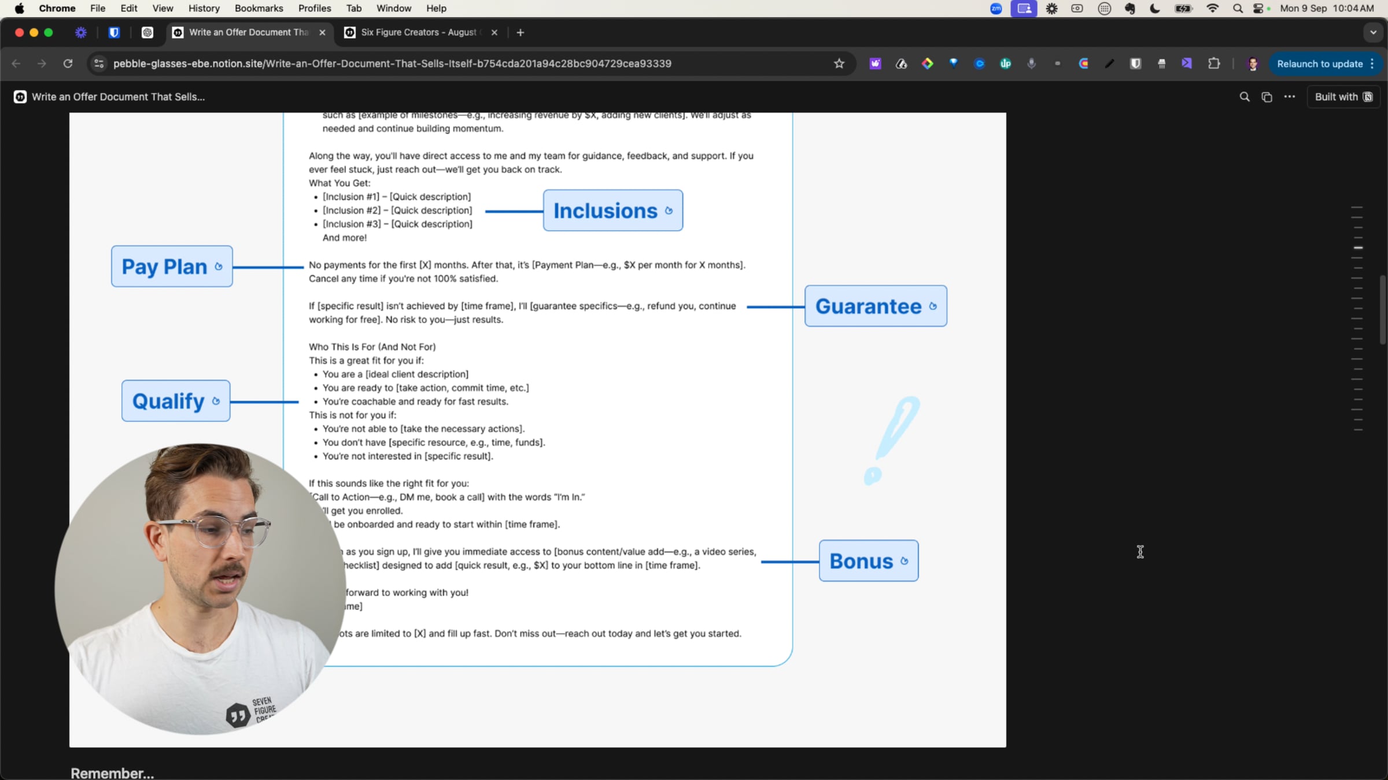
Task: Expand the tab search dropdown arrow
Action: (x=1373, y=33)
